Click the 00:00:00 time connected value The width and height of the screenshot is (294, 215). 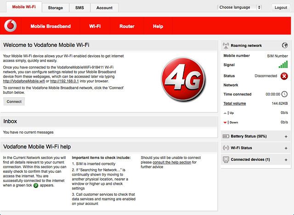click(x=273, y=94)
